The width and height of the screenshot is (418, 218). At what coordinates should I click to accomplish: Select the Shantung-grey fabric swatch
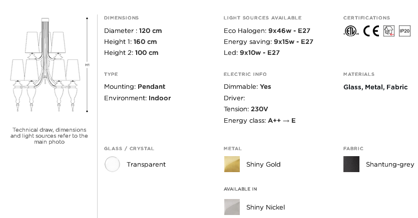(x=351, y=164)
